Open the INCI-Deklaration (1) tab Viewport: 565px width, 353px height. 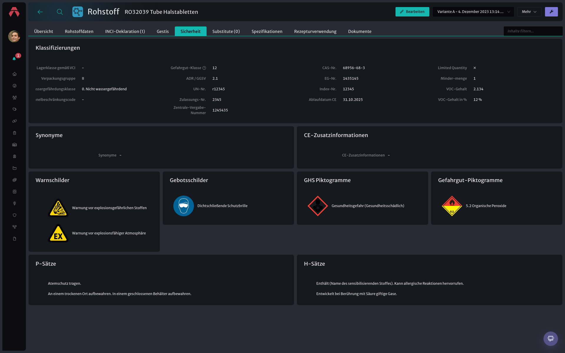125,31
